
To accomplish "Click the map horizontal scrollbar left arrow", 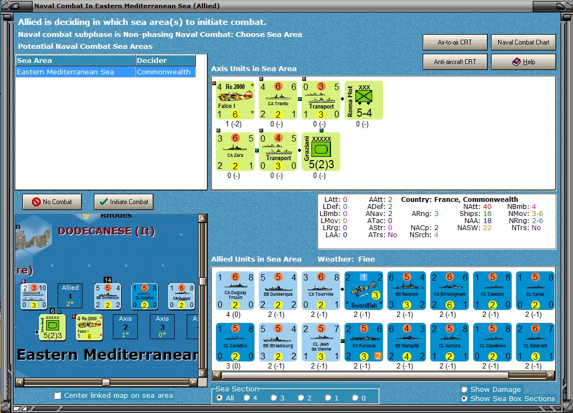I will [20, 382].
